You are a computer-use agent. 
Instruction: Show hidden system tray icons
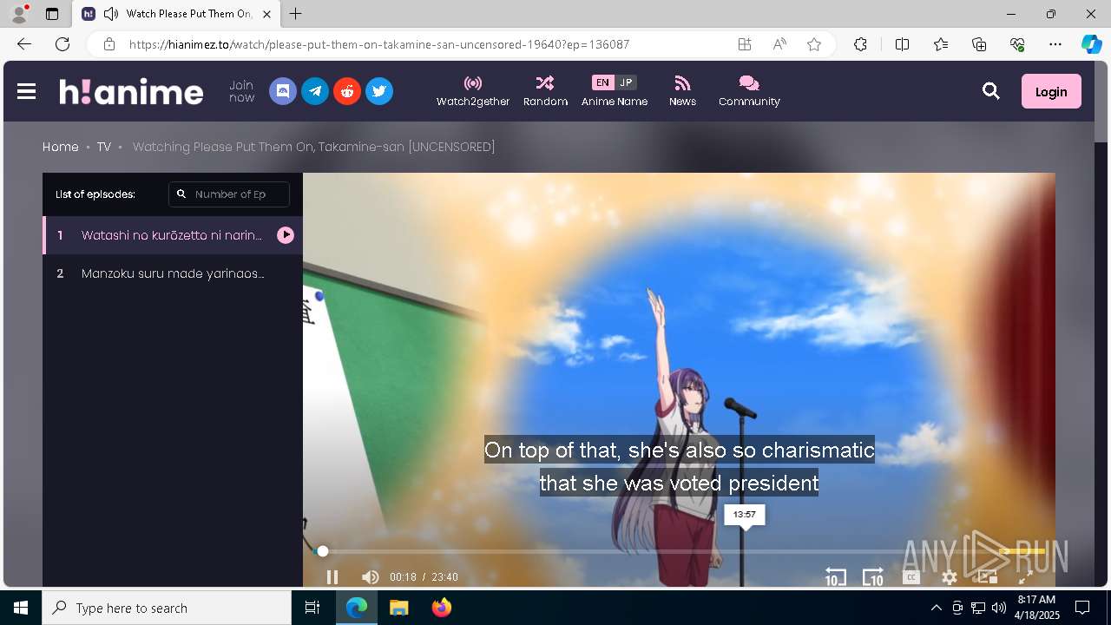coord(936,608)
